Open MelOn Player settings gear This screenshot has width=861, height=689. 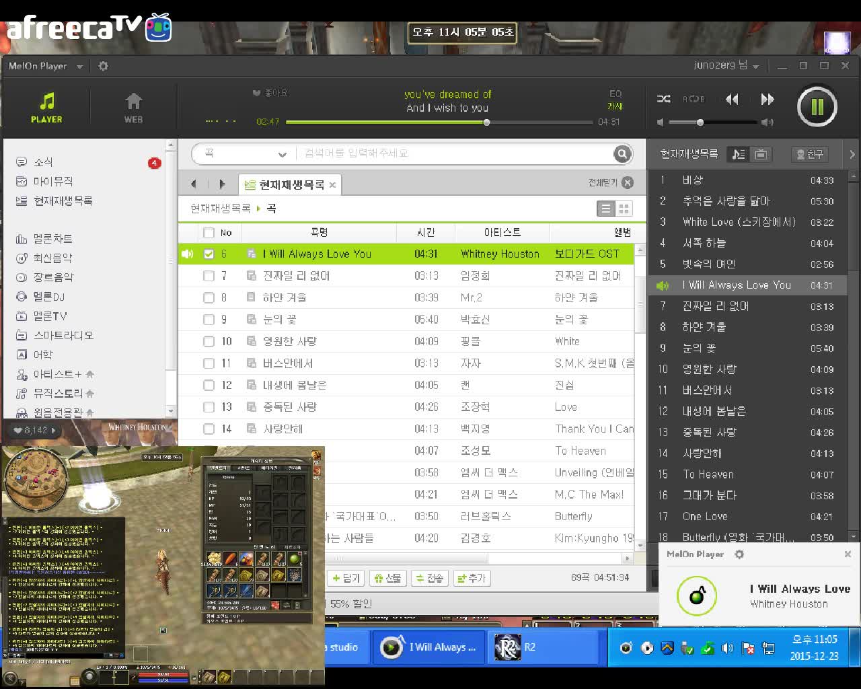(x=102, y=65)
